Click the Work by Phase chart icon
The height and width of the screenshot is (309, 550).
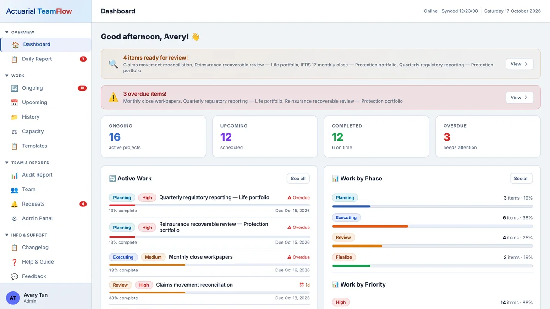[335, 179]
